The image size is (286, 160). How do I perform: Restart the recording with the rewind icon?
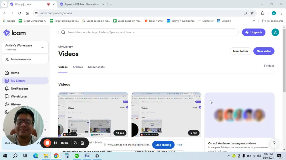75,143
